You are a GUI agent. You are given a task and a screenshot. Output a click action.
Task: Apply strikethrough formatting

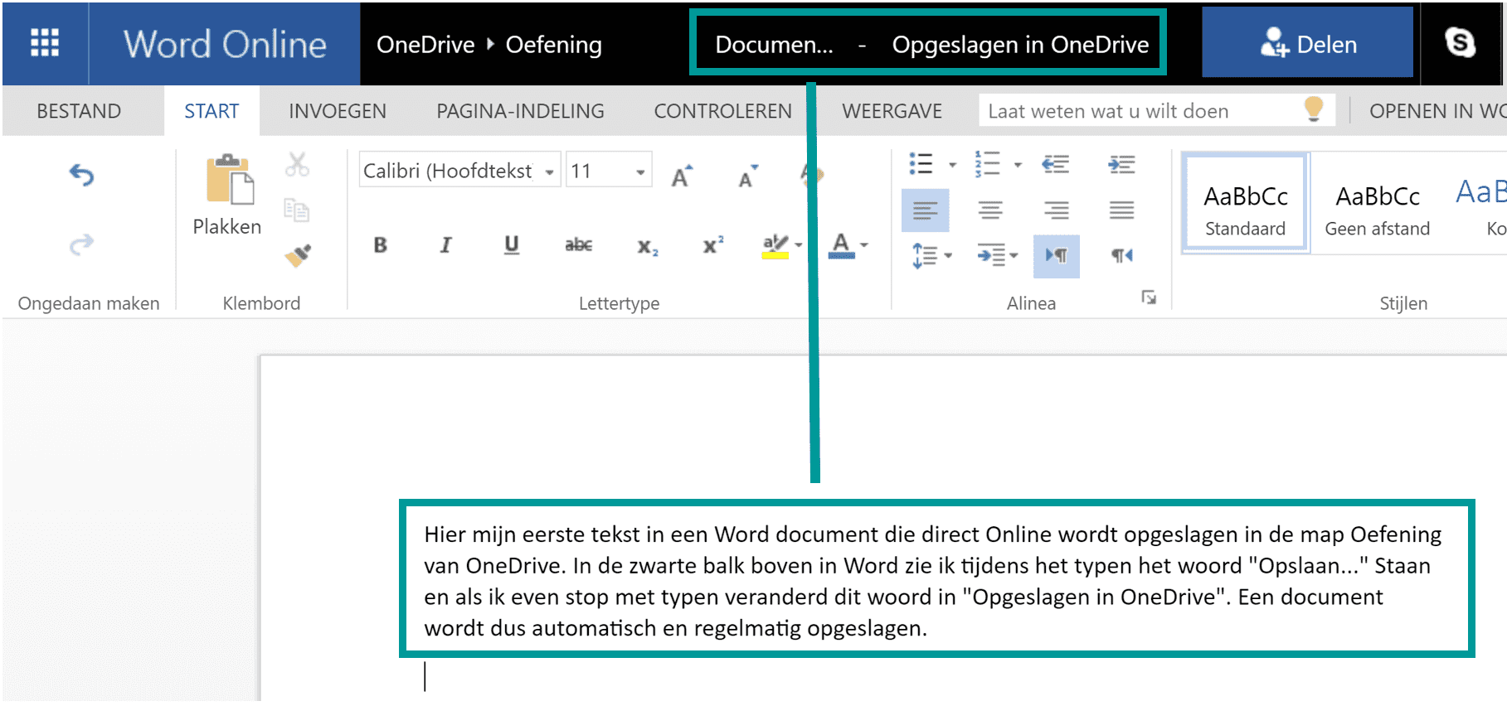(x=578, y=244)
